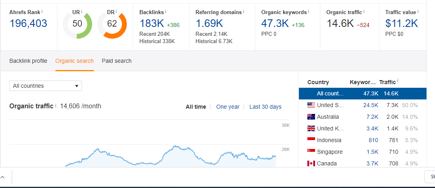This screenshot has width=435, height=188.
Task: Open the All countries dropdown
Action: pos(46,86)
